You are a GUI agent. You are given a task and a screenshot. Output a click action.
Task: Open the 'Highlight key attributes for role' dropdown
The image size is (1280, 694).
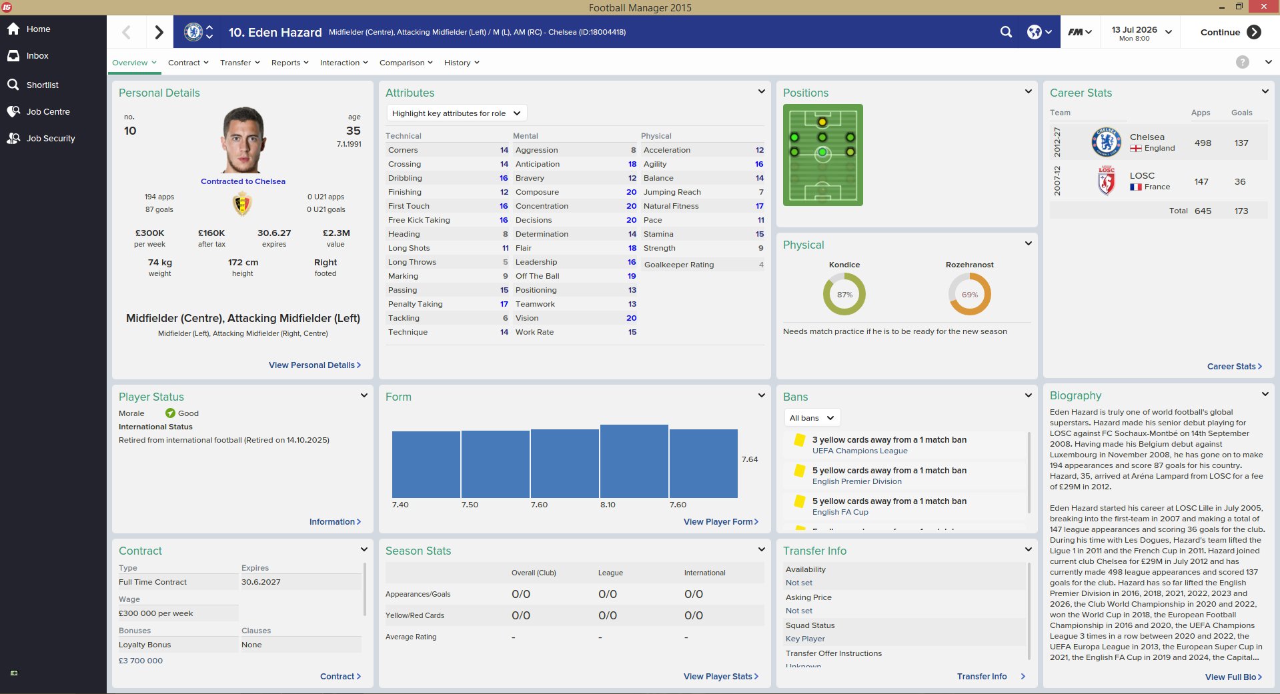(457, 113)
